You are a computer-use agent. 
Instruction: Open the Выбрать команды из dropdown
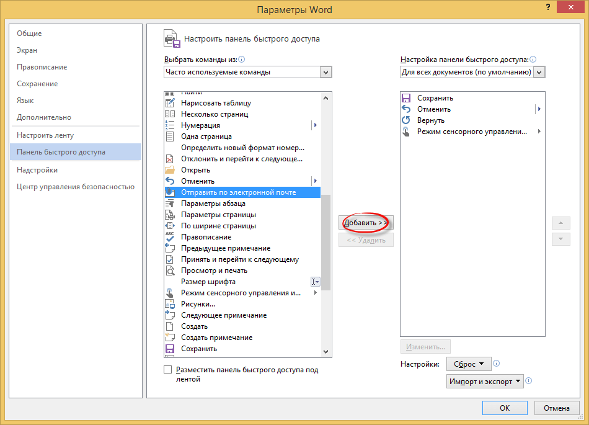tap(325, 72)
